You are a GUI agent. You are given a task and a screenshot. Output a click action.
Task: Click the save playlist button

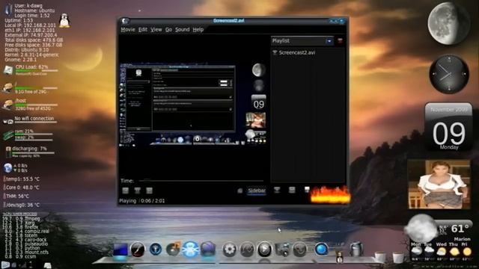click(x=307, y=190)
